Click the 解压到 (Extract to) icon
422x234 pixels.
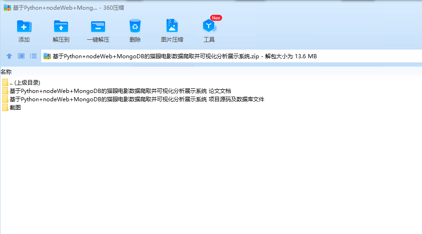pyautogui.click(x=61, y=26)
